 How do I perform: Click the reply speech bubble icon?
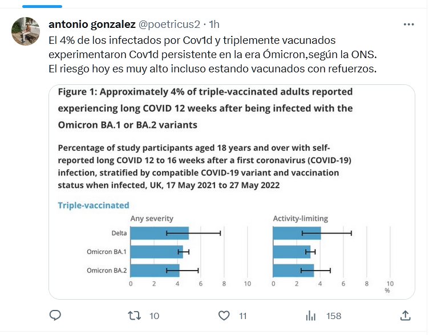point(55,315)
